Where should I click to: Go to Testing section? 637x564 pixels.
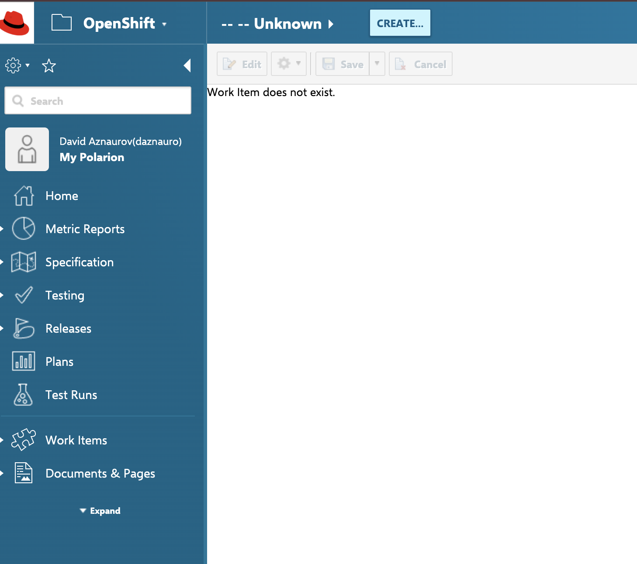coord(65,296)
